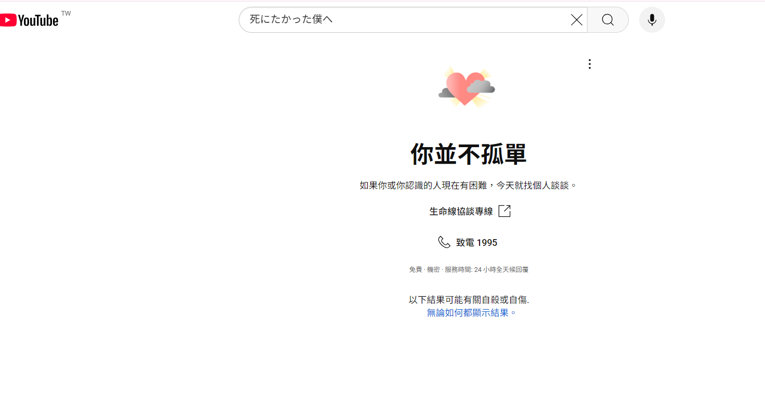Click the text 以下結果可能有關自殺或自傷.

click(469, 300)
